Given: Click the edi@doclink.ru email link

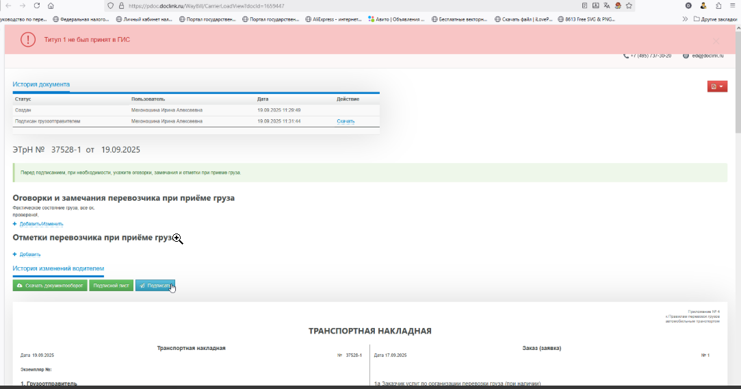Looking at the screenshot, I should pyautogui.click(x=703, y=55).
